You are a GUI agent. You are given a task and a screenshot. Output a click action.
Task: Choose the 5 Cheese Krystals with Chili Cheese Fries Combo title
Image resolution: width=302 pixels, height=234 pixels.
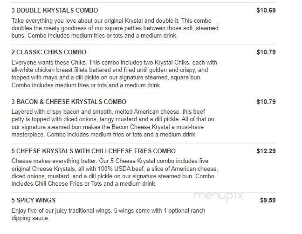click(93, 151)
